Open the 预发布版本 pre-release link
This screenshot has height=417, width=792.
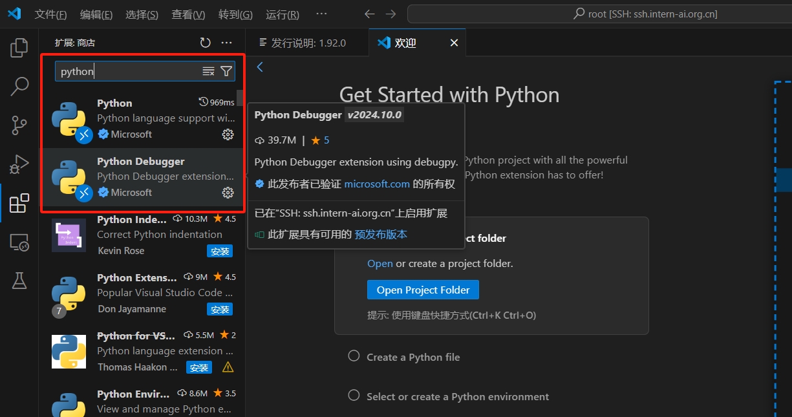[381, 234]
